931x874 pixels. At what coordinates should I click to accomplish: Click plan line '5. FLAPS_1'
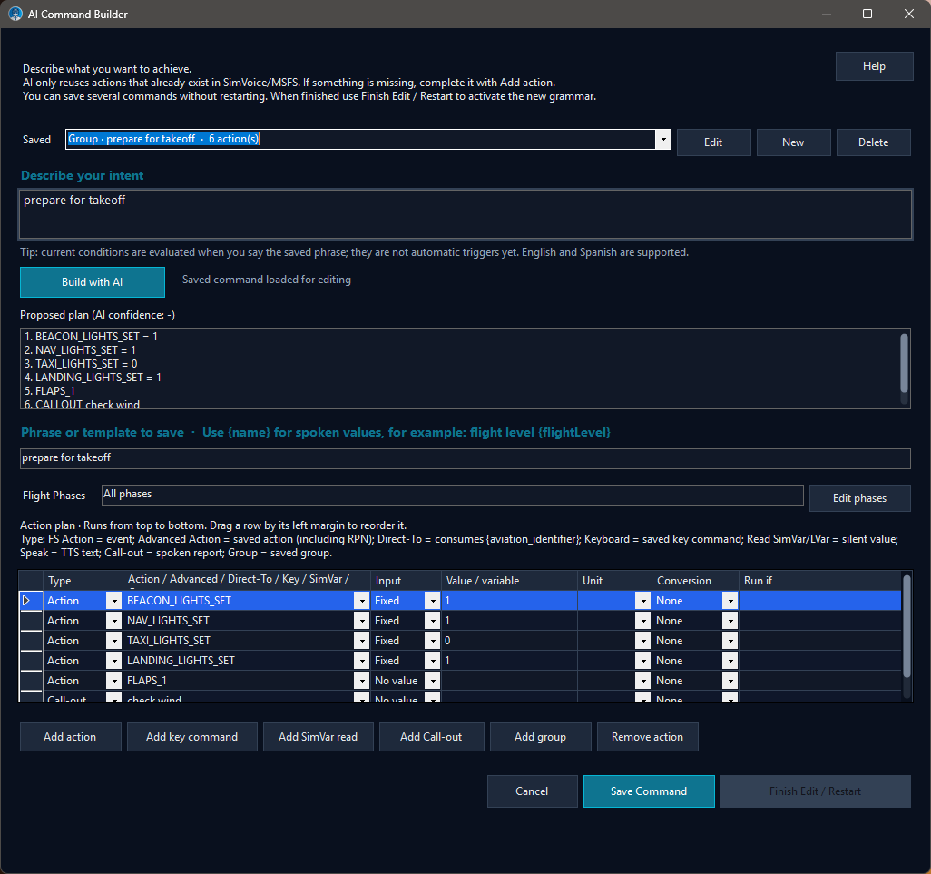click(x=50, y=391)
